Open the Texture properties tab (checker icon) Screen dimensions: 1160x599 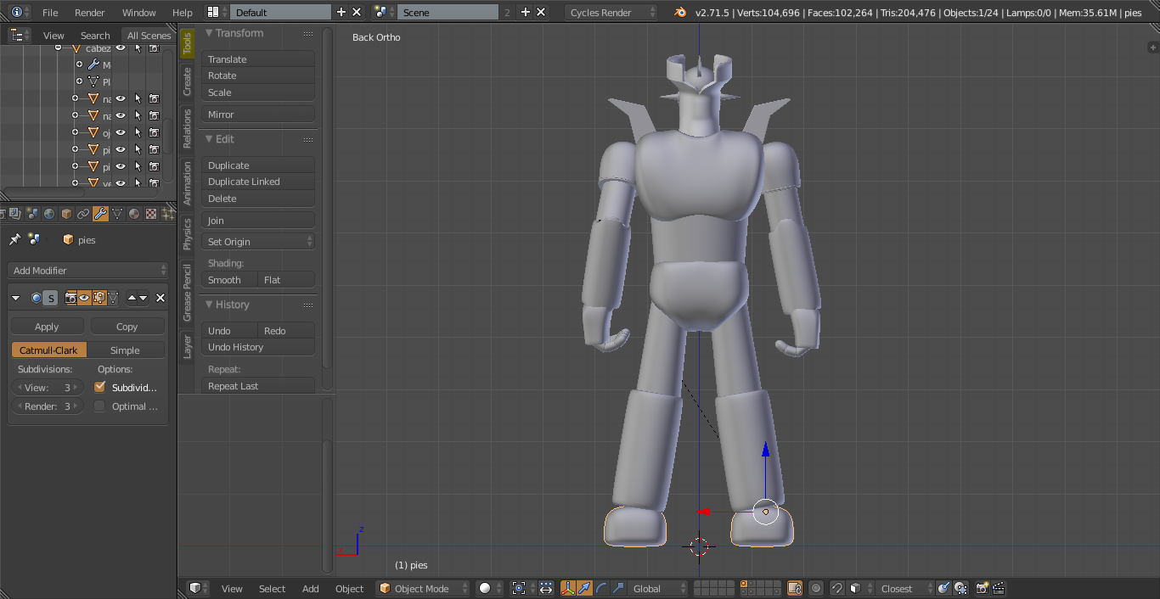tap(151, 214)
